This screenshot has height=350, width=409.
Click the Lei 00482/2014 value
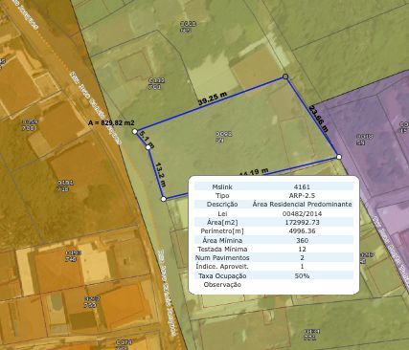302,213
